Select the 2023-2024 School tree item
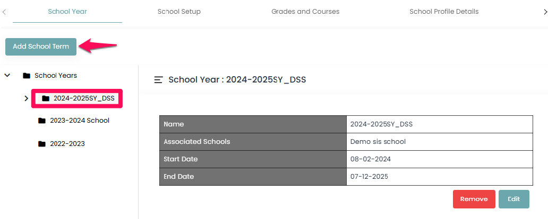 pos(80,121)
